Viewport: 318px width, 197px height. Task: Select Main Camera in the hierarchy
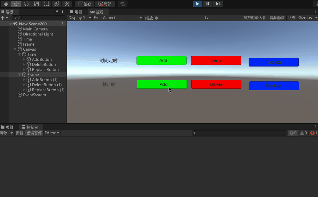tap(35, 29)
